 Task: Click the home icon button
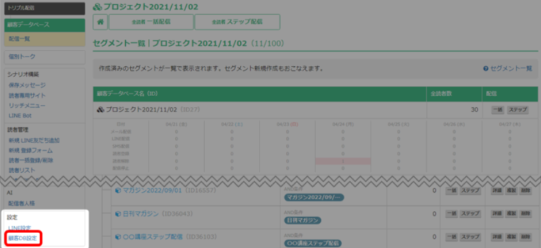(x=100, y=22)
